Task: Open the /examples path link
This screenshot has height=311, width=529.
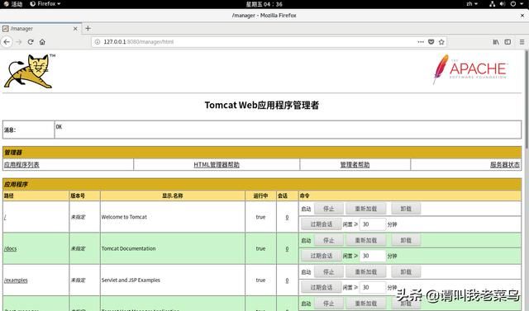Action: (16, 280)
